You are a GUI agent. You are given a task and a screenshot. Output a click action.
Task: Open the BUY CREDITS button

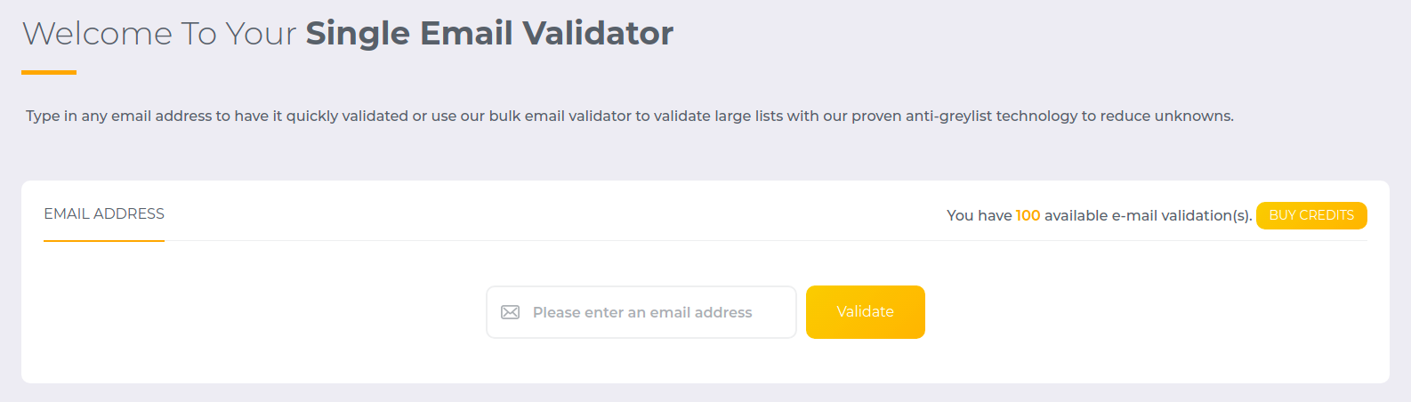tap(1311, 215)
